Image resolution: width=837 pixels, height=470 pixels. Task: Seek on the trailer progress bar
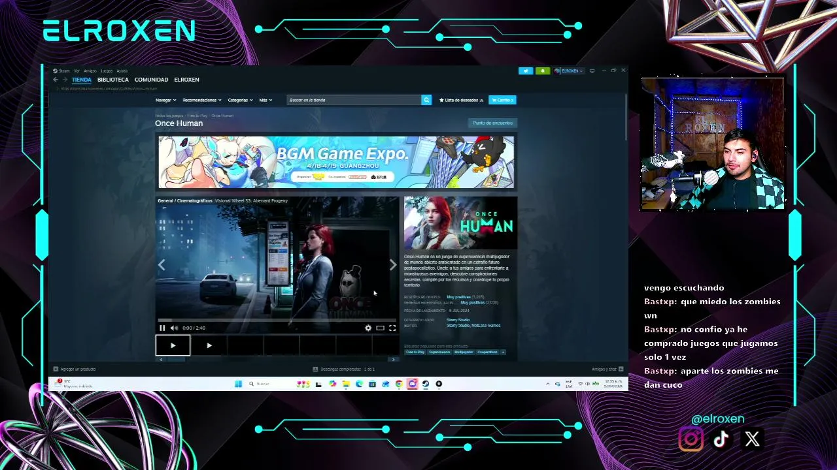coord(277,320)
